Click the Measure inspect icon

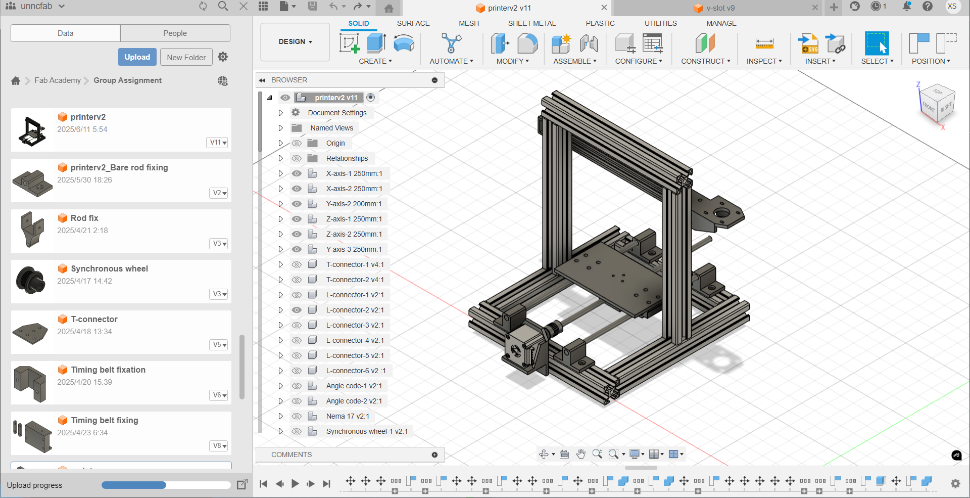764,44
